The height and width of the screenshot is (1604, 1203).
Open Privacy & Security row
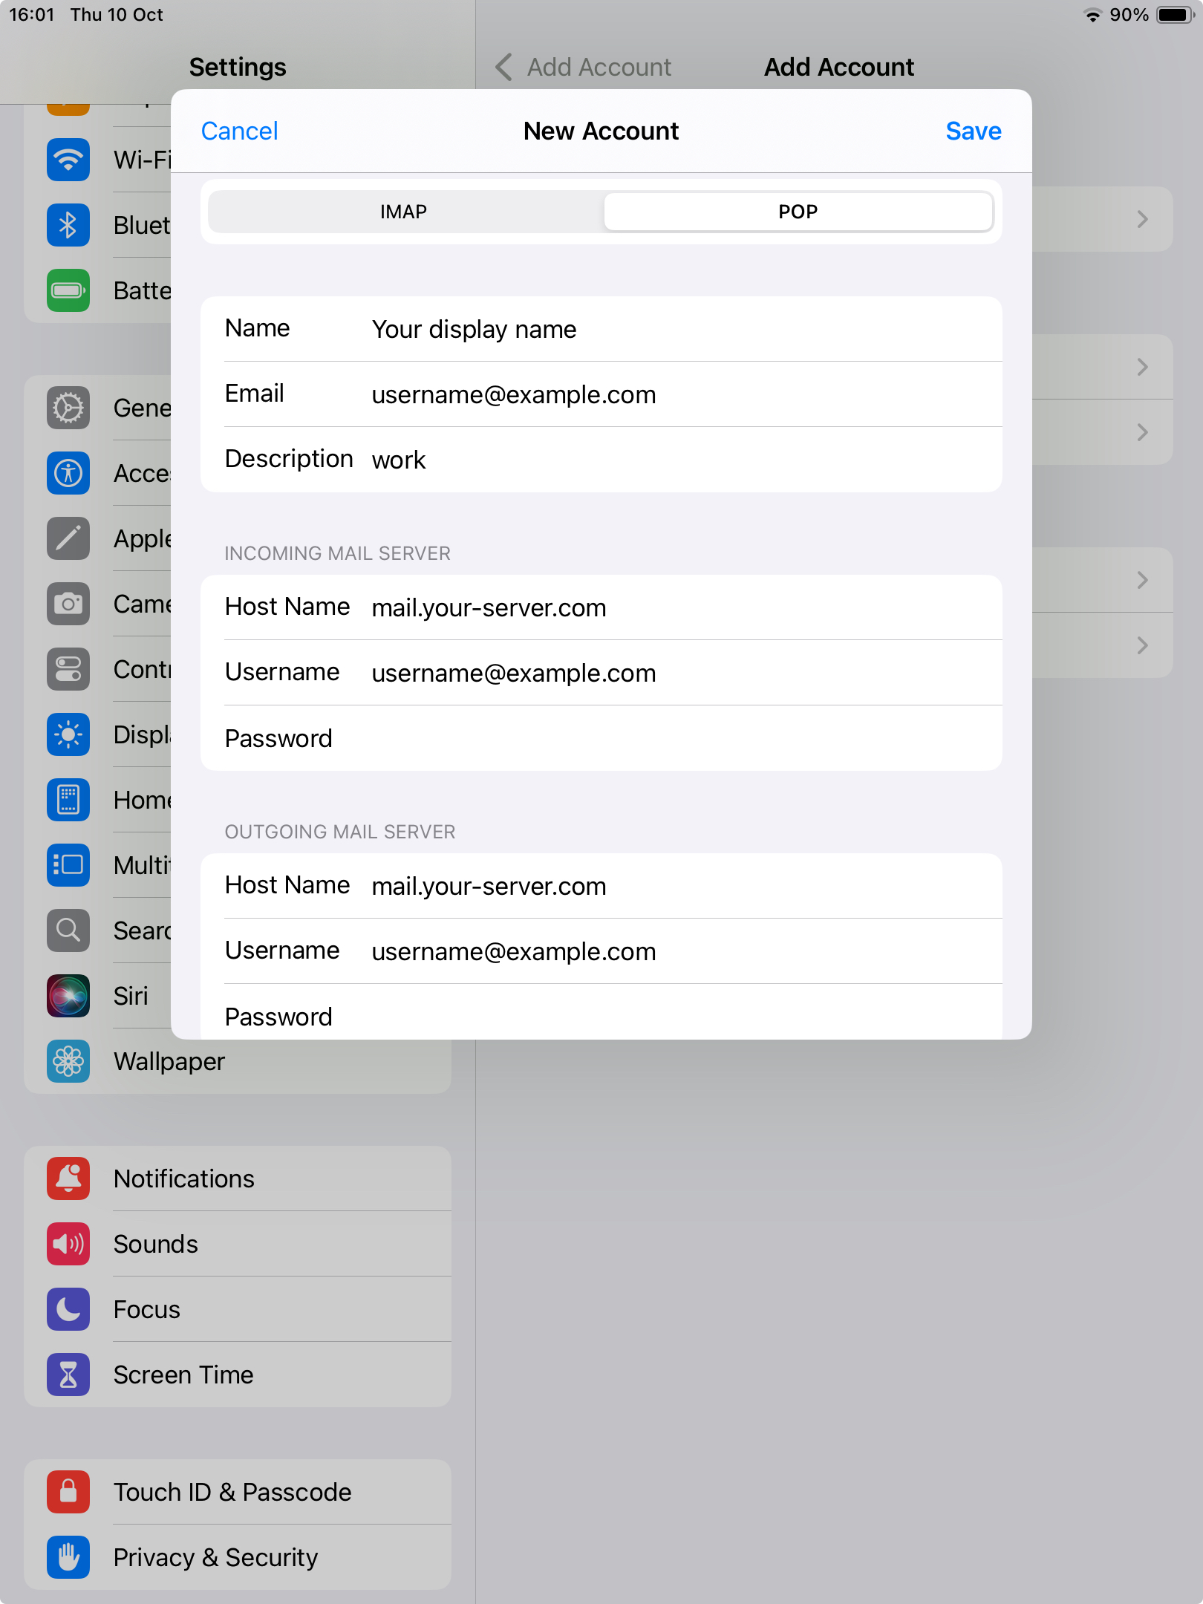pos(238,1557)
